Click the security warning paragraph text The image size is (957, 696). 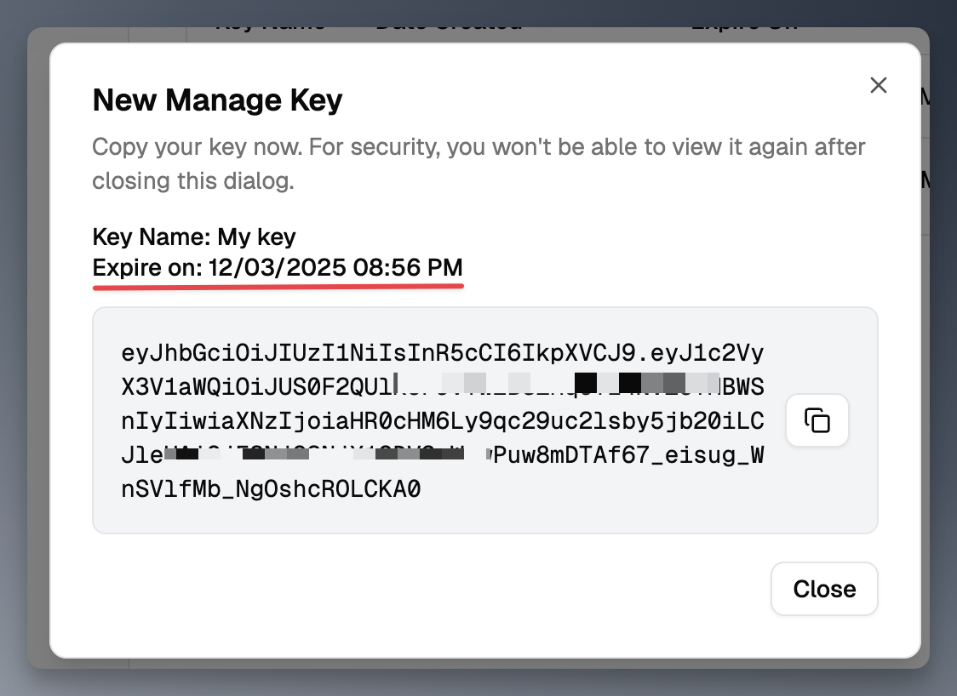pyautogui.click(x=478, y=163)
